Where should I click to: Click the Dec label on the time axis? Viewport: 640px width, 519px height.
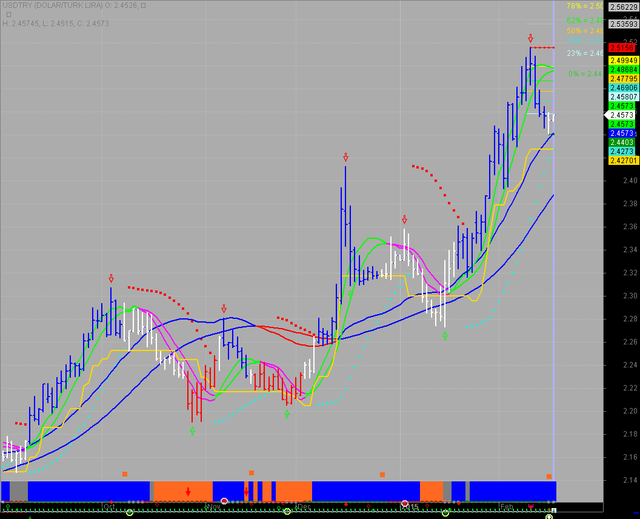(304, 506)
